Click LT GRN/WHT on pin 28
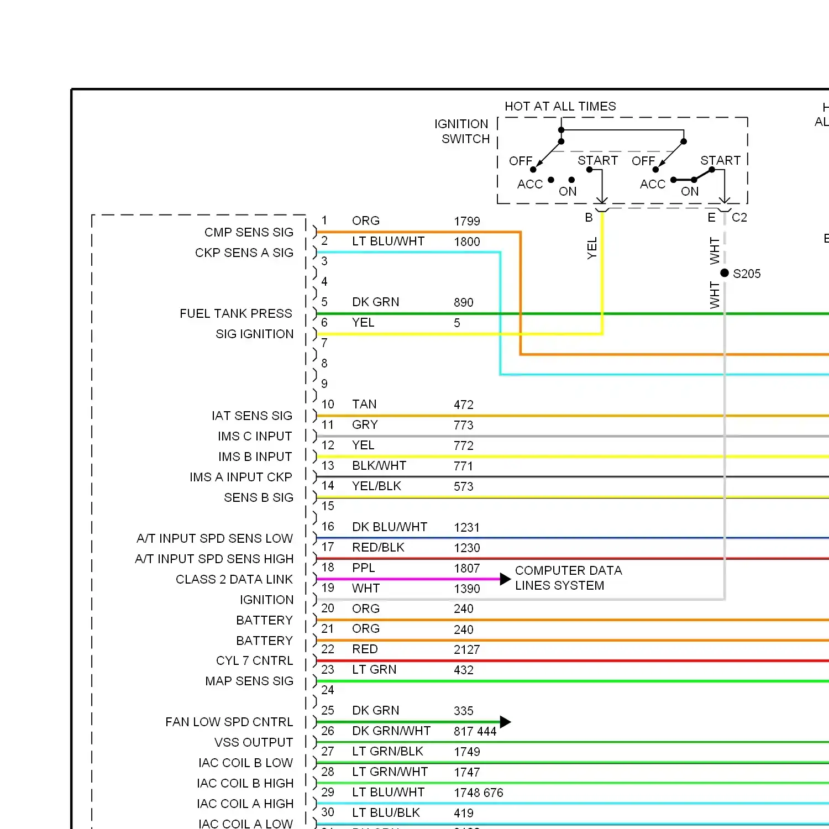829x829 pixels. coord(390,772)
